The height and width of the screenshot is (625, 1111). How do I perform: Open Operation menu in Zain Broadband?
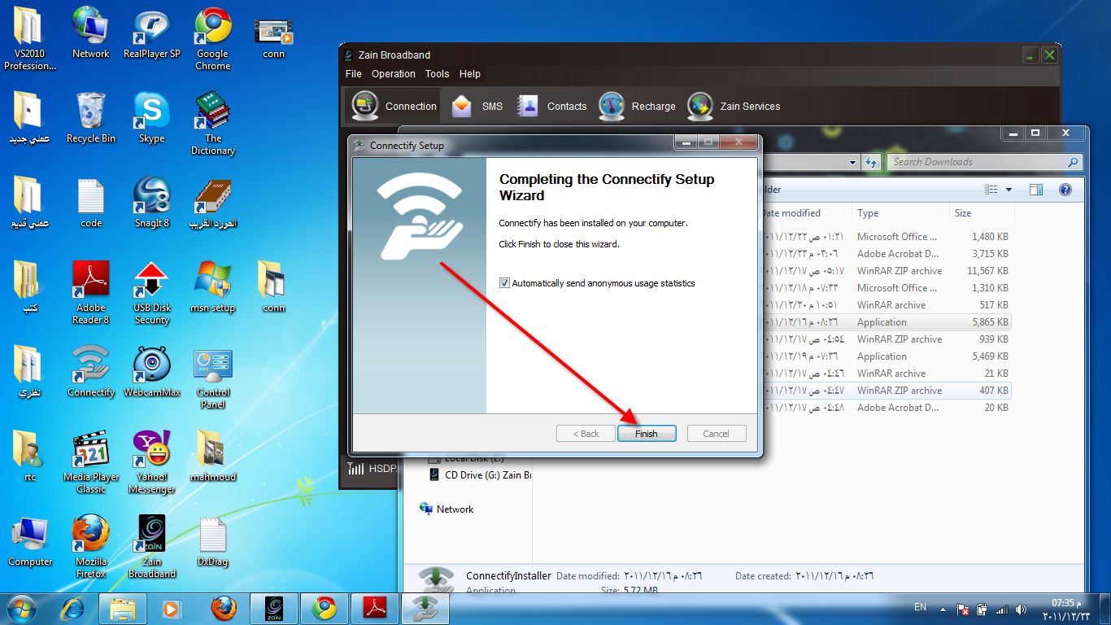point(394,73)
